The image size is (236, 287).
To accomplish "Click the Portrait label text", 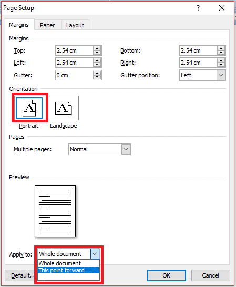I will (x=28, y=126).
